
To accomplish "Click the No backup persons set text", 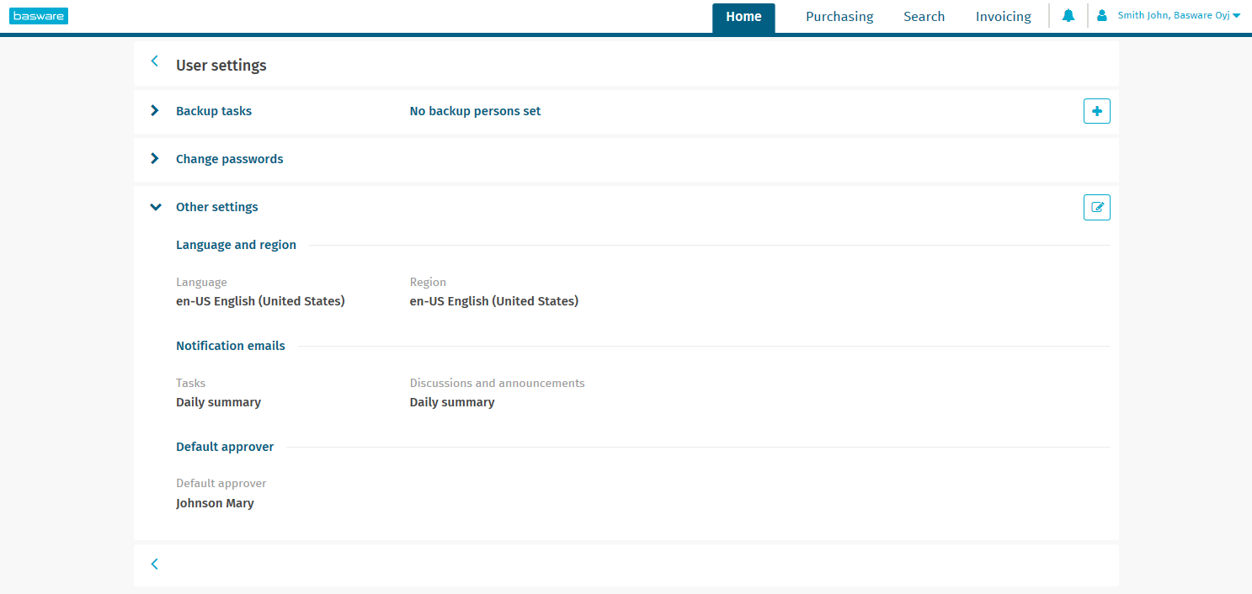I will click(x=475, y=110).
